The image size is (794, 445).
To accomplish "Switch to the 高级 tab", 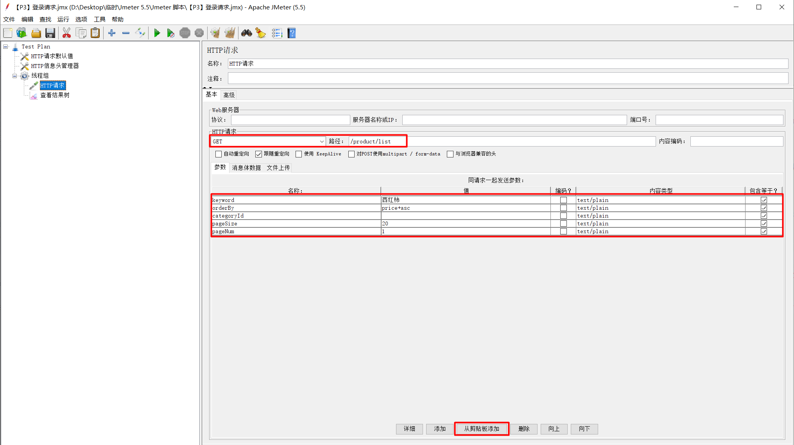I will tap(229, 95).
